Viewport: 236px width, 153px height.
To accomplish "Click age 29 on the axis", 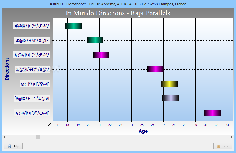I will pos(185,125).
